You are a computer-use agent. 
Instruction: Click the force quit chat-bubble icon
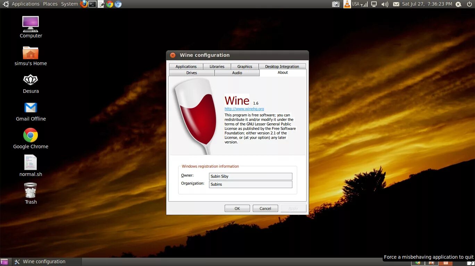pos(458,4)
